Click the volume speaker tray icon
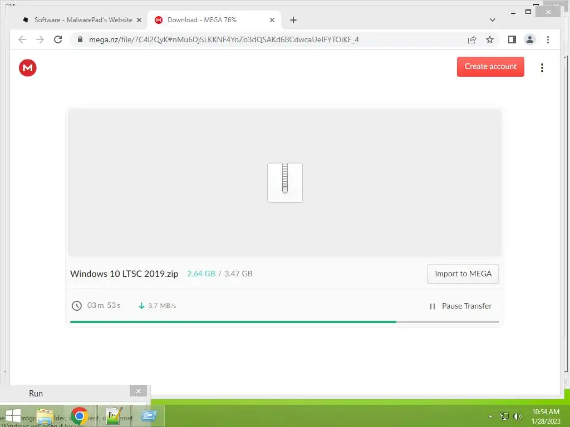This screenshot has width=570, height=427. point(517,416)
